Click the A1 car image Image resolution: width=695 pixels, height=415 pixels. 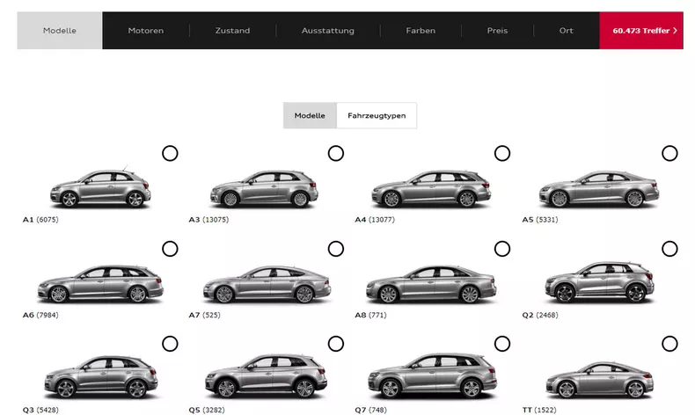tap(100, 188)
